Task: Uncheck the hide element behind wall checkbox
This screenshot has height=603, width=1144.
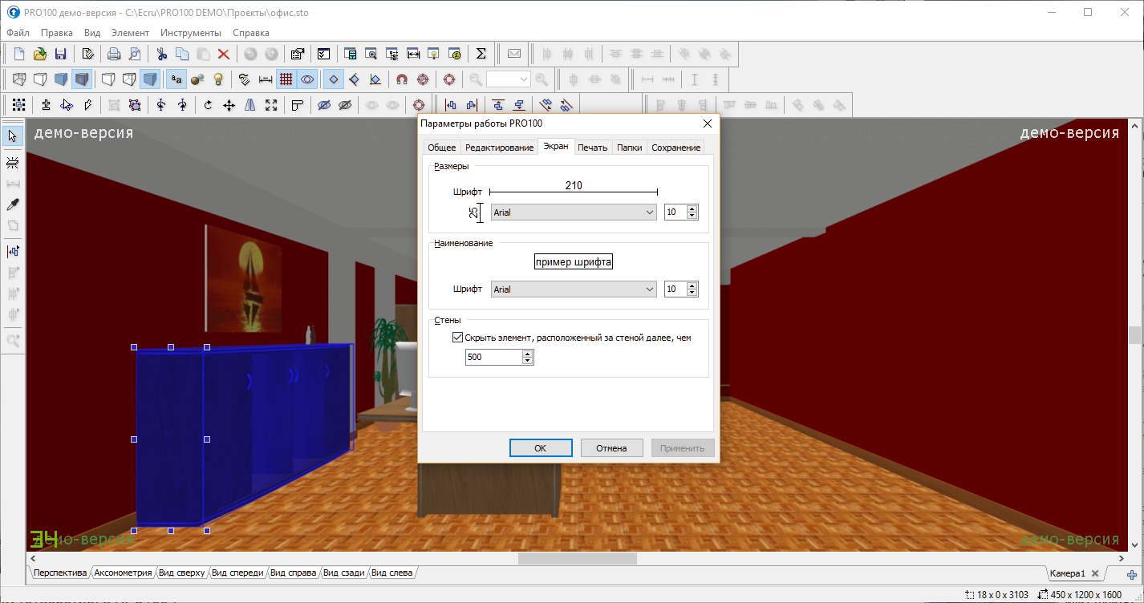Action: (x=458, y=338)
